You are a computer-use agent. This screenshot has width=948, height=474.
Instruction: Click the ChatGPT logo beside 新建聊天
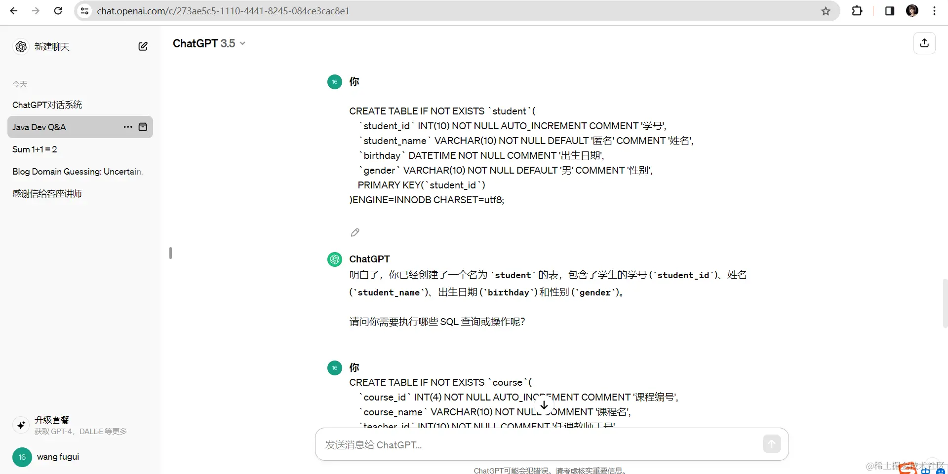21,46
